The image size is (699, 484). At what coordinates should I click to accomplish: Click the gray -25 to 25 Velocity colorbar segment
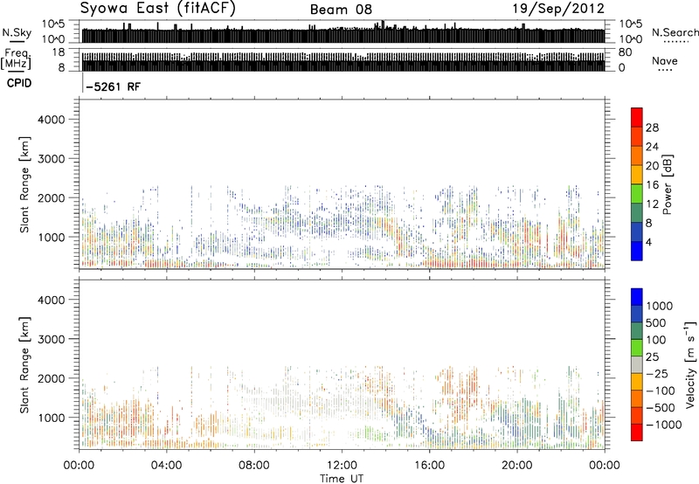637,364
